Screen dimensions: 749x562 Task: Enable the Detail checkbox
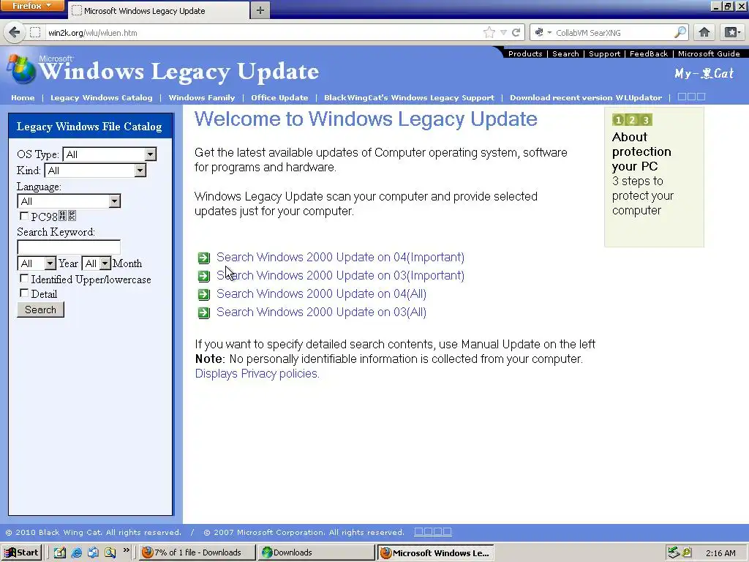coord(24,293)
